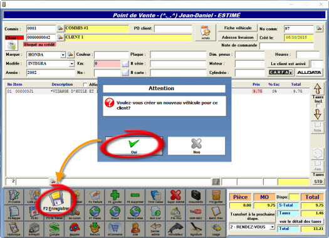The width and height of the screenshot is (329, 238).
Task: Click Le client est arrivé button
Action: coord(288,64)
